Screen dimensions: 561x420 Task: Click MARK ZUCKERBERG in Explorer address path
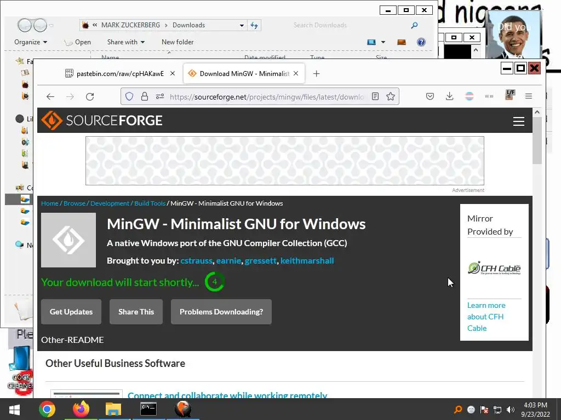(x=130, y=25)
